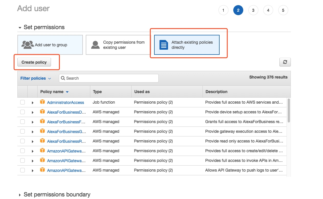This screenshot has width=323, height=199.
Task: Click policy icon in the push logs row
Action: click(x=42, y=170)
